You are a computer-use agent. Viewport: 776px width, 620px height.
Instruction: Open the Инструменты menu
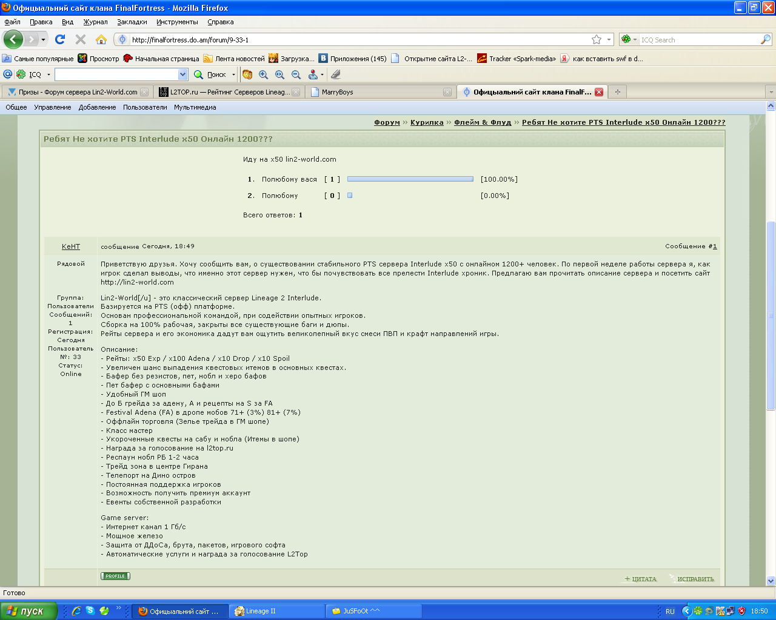click(177, 22)
